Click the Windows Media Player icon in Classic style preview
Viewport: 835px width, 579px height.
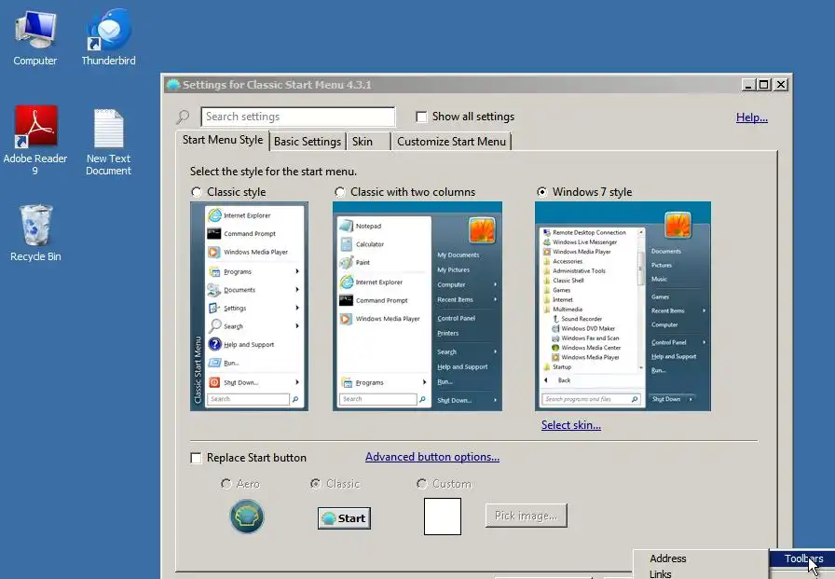click(214, 252)
